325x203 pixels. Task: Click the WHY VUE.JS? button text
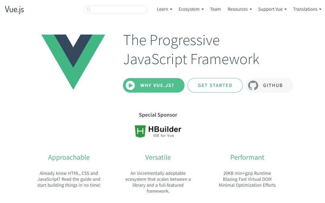[x=157, y=85]
